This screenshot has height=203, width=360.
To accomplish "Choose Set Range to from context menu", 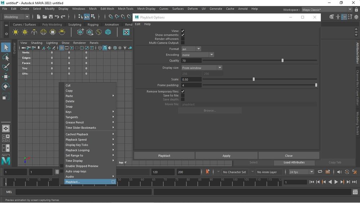I will (90, 155).
